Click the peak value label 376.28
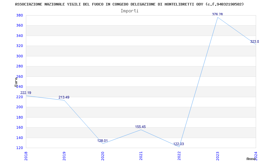259x162 pixels. click(217, 14)
